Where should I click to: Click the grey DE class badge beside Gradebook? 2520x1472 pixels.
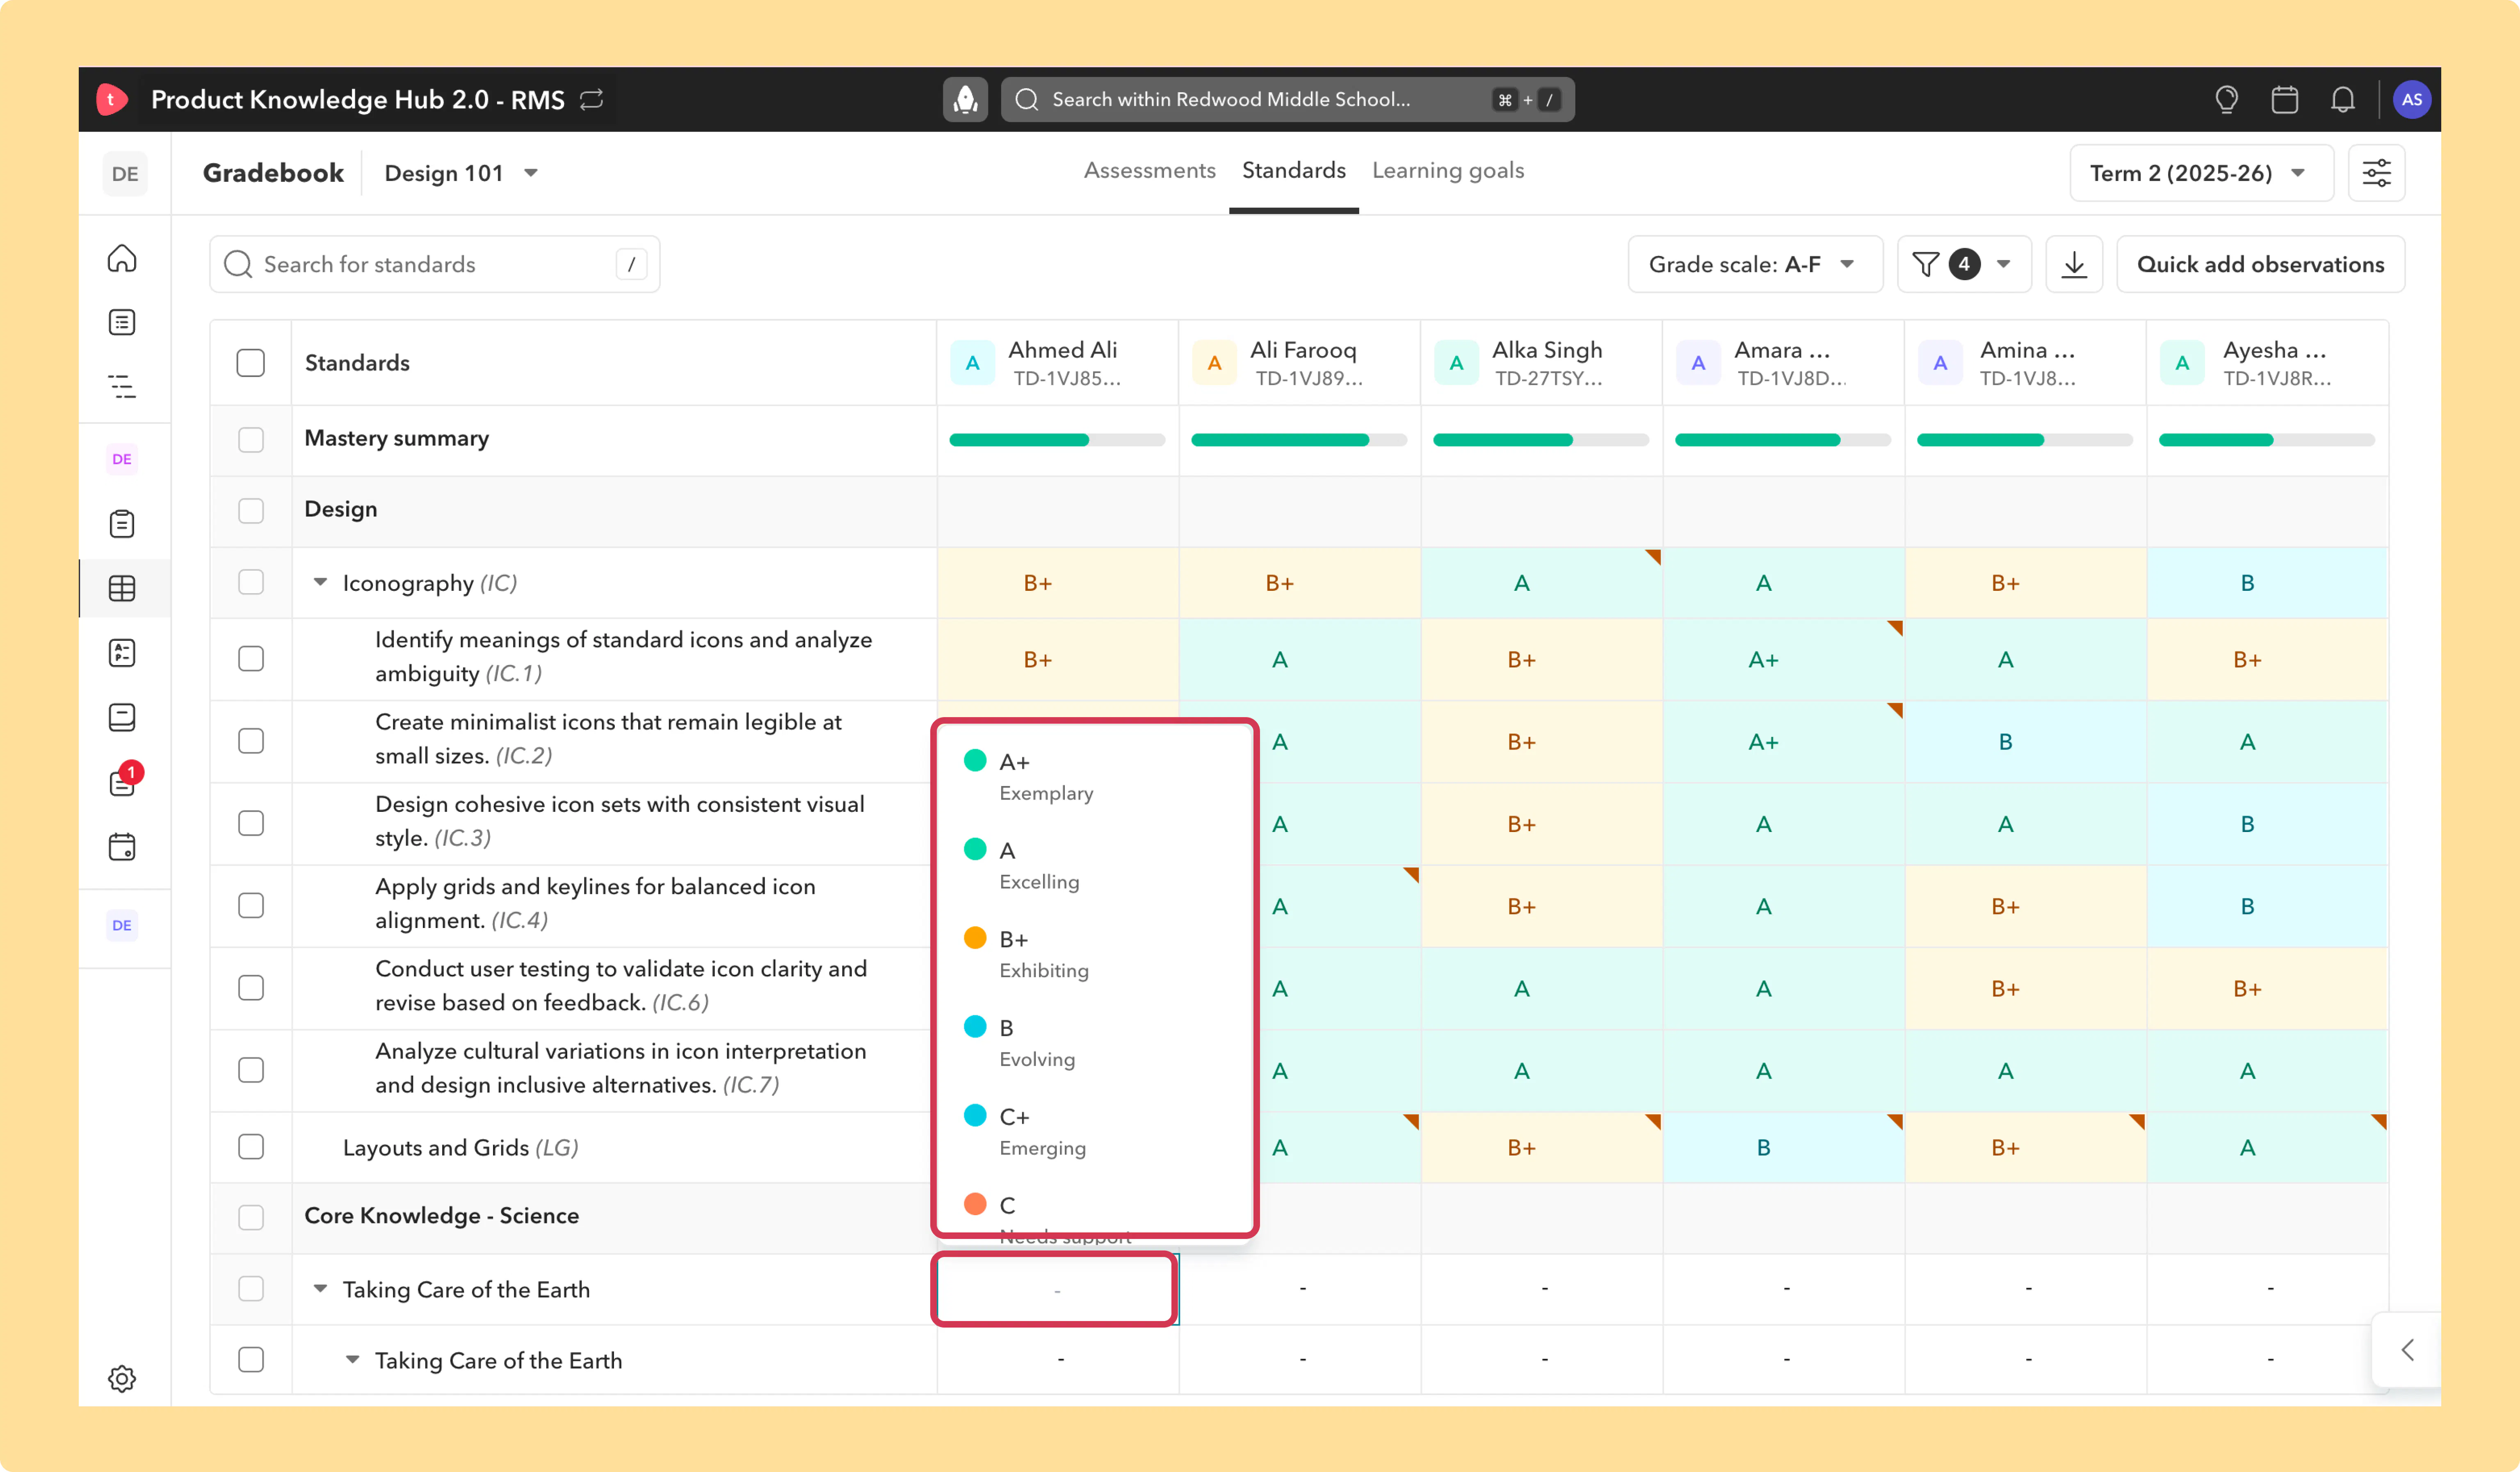tap(125, 173)
